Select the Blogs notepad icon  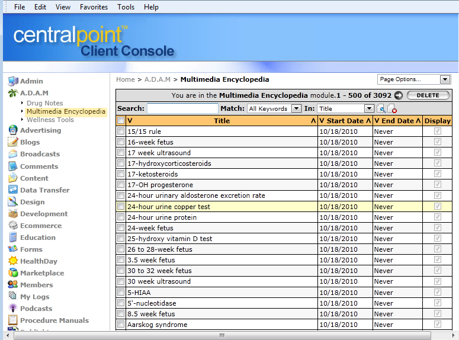(13, 142)
